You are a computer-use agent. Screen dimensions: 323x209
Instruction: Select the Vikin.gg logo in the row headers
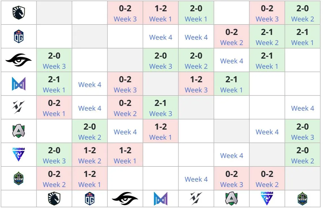click(x=19, y=107)
